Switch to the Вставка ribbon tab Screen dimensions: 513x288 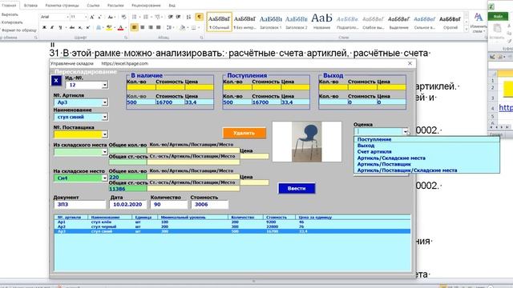click(30, 6)
